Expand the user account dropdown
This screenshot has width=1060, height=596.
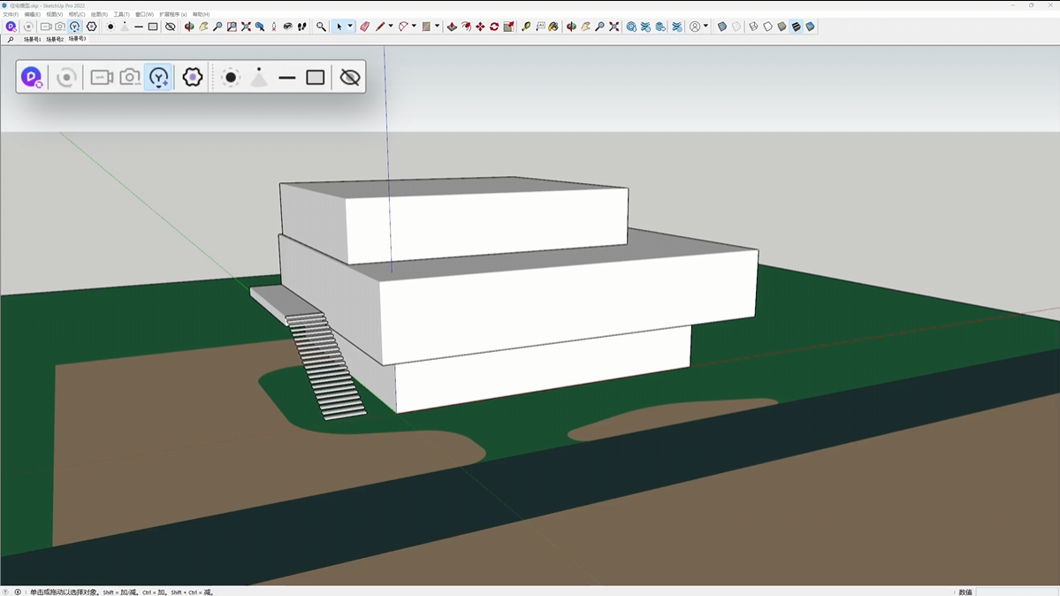pyautogui.click(x=705, y=27)
